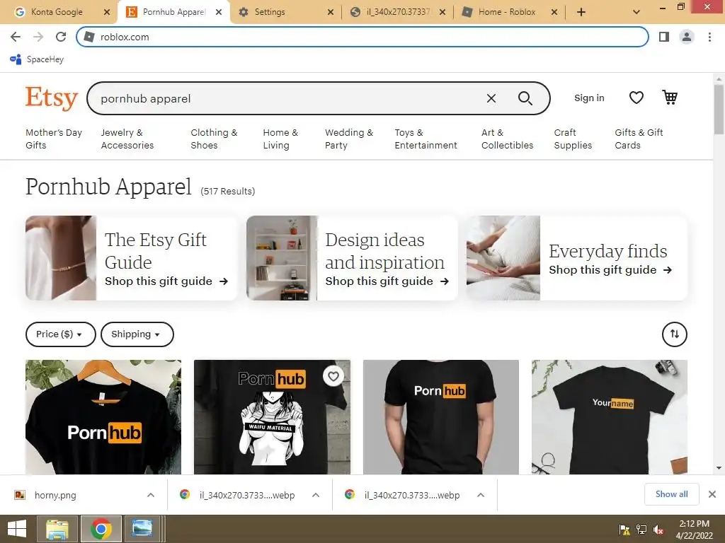This screenshot has height=543, width=725.
Task: Open a new browser tab
Action: [x=581, y=12]
